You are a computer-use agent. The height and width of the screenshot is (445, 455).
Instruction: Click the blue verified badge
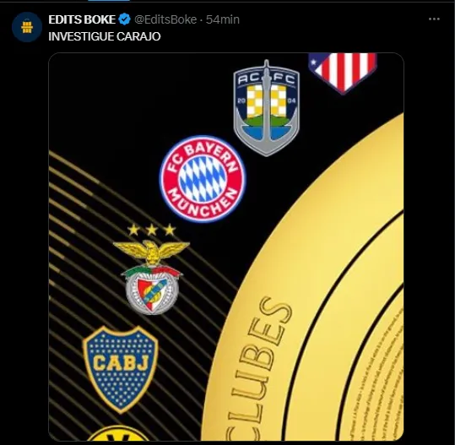[x=125, y=19]
